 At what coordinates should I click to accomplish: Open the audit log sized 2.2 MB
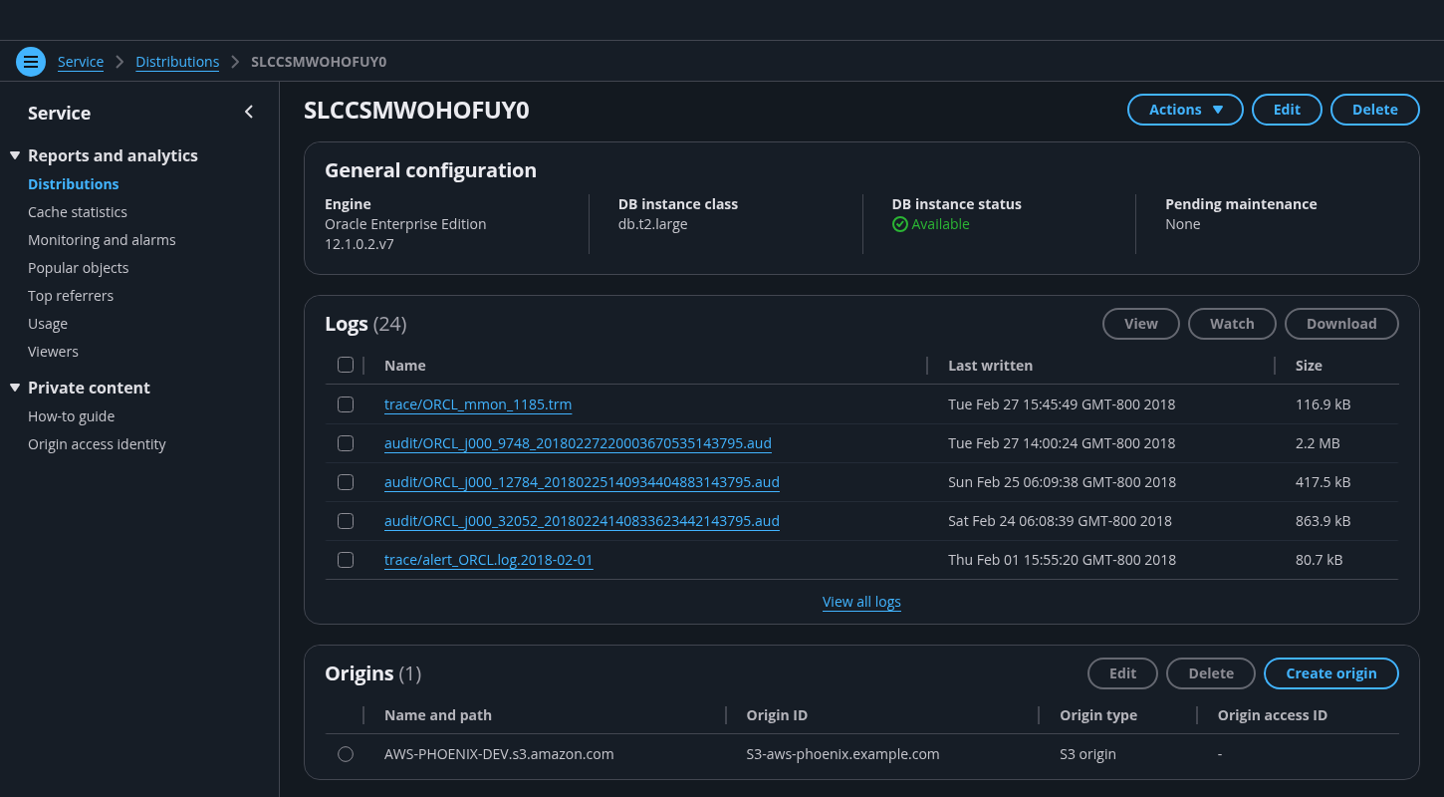pos(578,443)
